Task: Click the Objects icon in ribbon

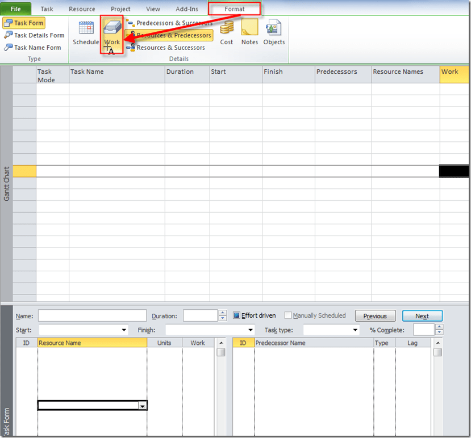Action: [274, 32]
